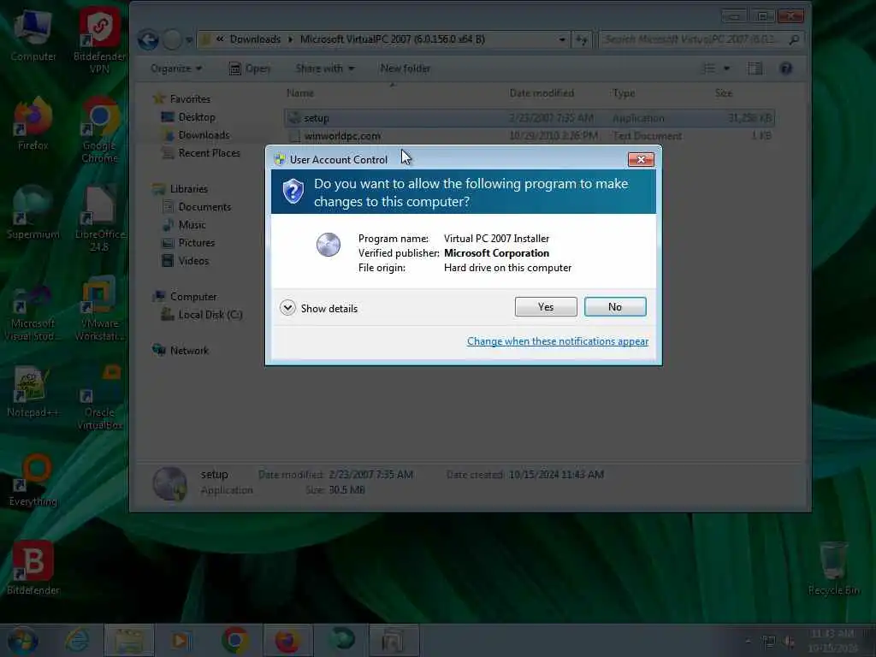Select 'Microsoft Corporation' publisher text
The height and width of the screenshot is (657, 876).
coord(496,253)
